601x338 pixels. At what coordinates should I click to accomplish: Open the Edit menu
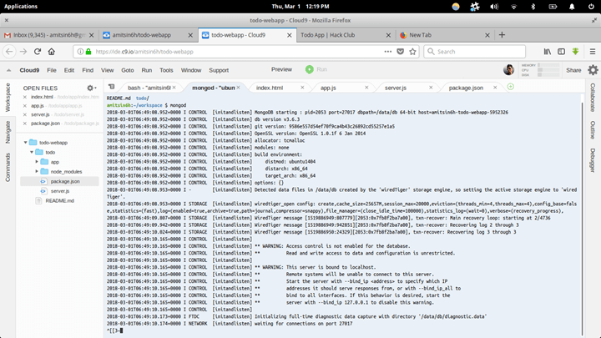pyautogui.click(x=69, y=70)
